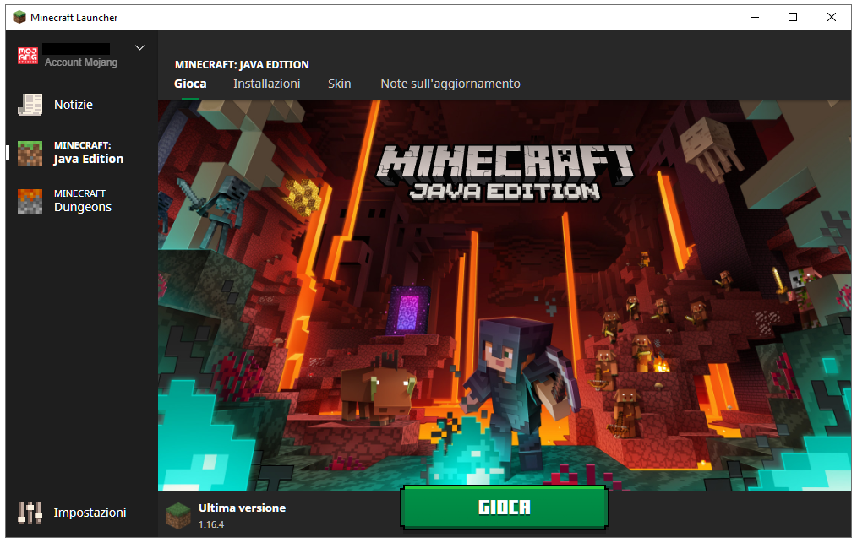Open Minecraft Dungeons sidebar entry
Image resolution: width=857 pixels, height=543 pixels.
(x=82, y=200)
